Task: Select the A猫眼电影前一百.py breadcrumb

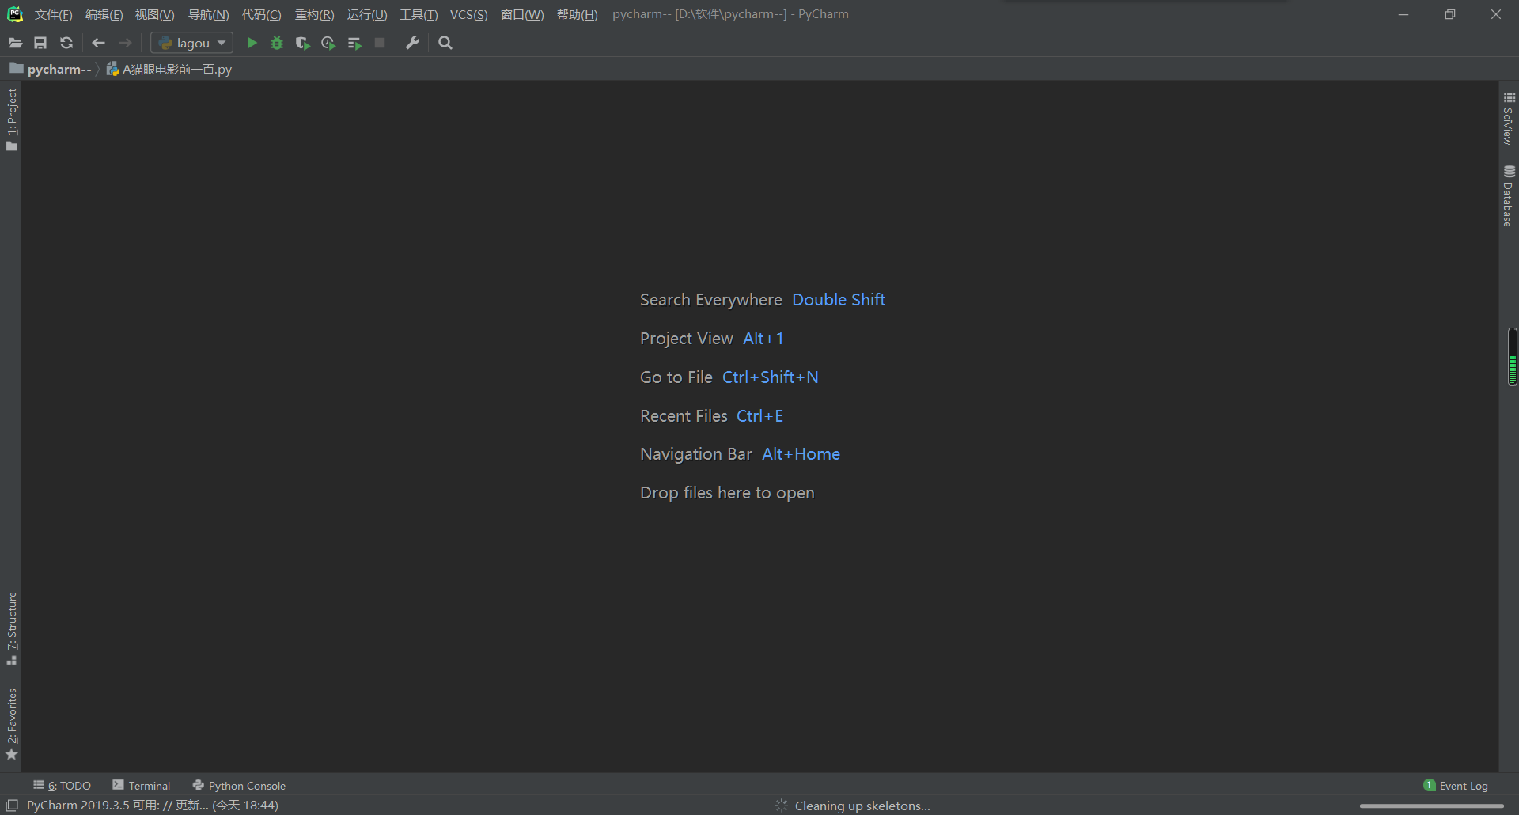Action: pos(169,69)
